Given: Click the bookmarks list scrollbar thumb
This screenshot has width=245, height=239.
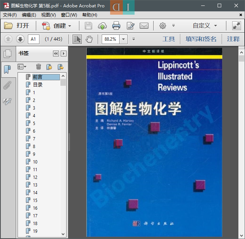Looking at the screenshot, I should [63, 82].
